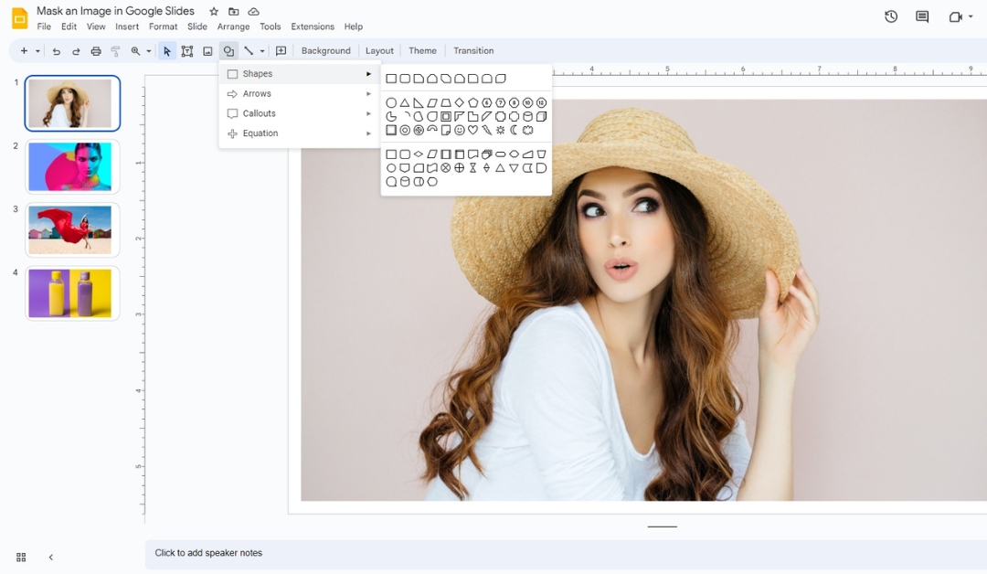Select the smiley face shape
The width and height of the screenshot is (987, 574).
point(460,130)
